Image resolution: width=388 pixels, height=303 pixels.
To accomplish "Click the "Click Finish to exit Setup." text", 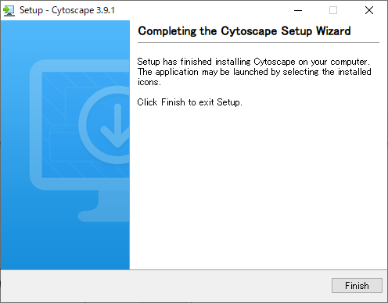I will (189, 102).
